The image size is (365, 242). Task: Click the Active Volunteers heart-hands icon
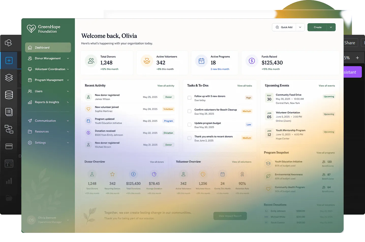[147, 61]
